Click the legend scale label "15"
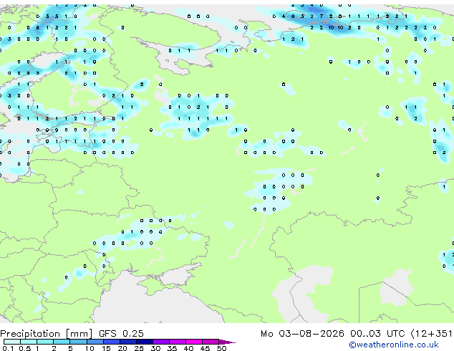The image size is (454, 351). click(x=106, y=348)
